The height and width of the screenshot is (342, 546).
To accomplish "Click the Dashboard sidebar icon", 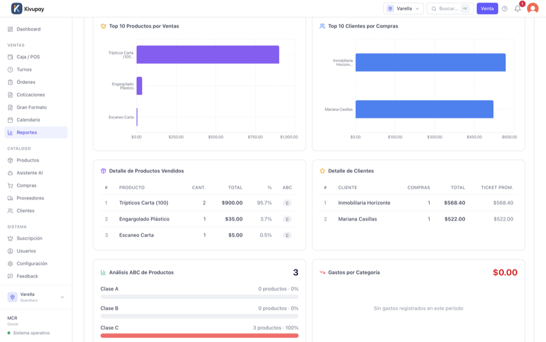I will (x=10, y=29).
